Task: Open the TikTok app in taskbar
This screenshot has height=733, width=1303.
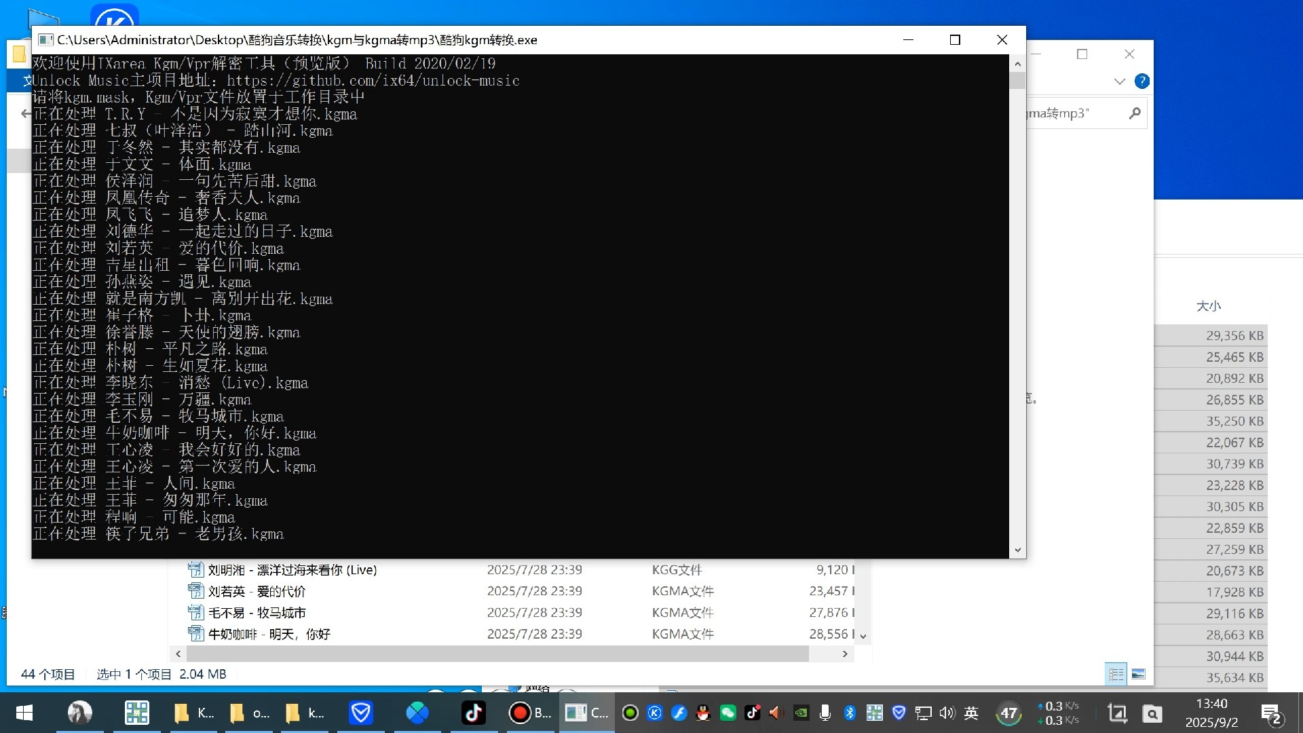Action: (x=473, y=713)
